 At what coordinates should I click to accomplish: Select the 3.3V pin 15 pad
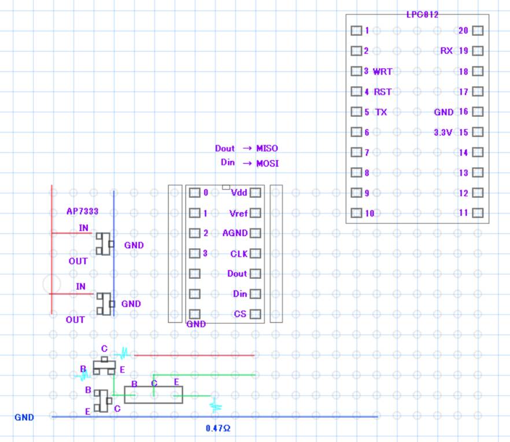click(477, 132)
